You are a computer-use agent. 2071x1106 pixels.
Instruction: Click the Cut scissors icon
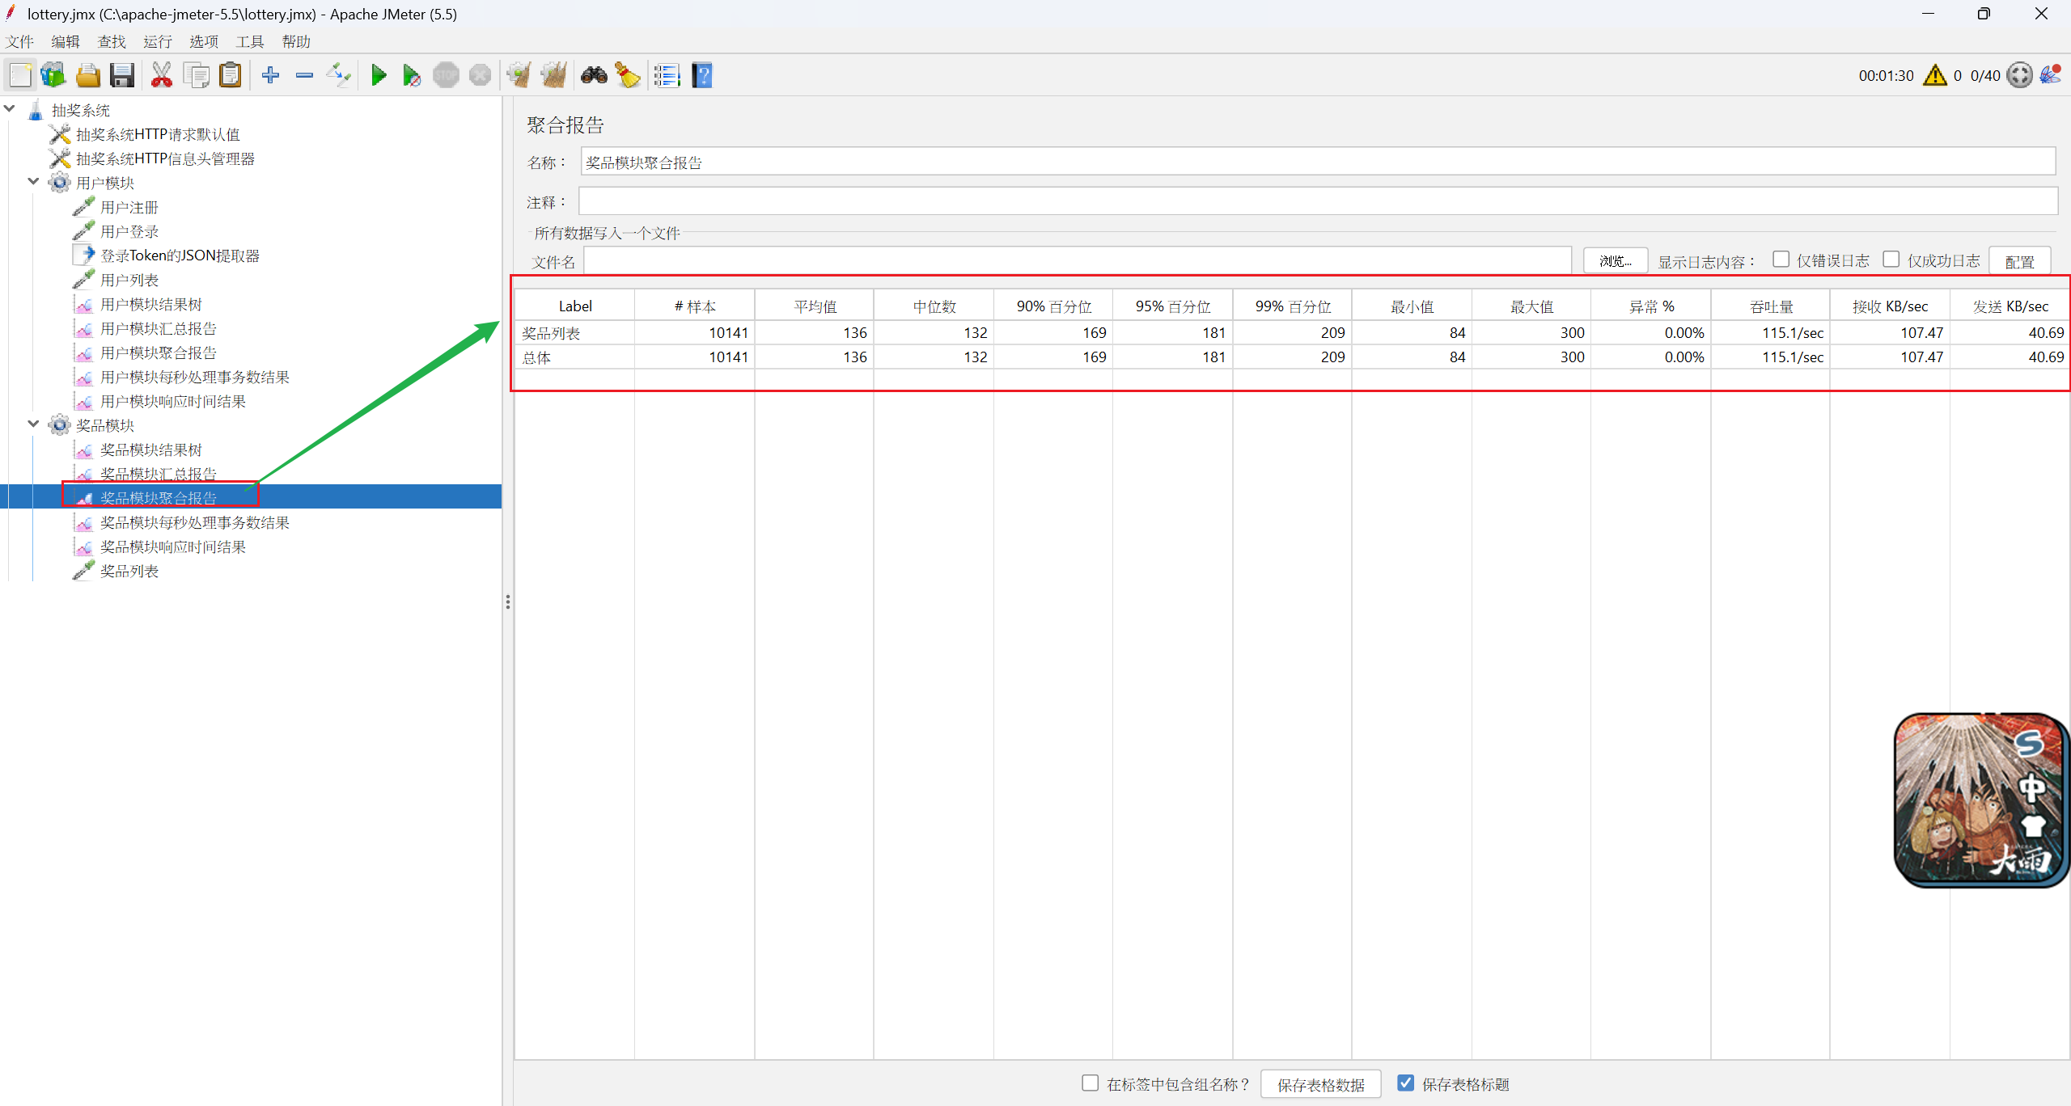coord(161,76)
